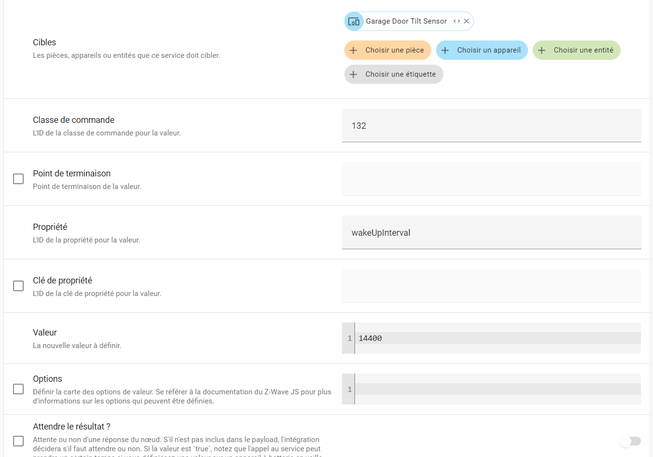
Task: Click the plus icon on Choisir un appareil
Action: tap(445, 50)
